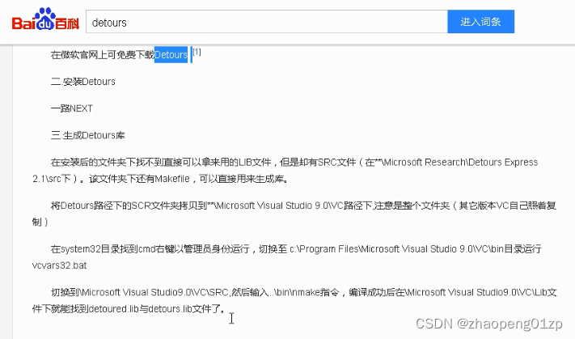Viewport: 575px width, 339px height.
Task: Click the word Makefile in paragraph
Action: 172,179
